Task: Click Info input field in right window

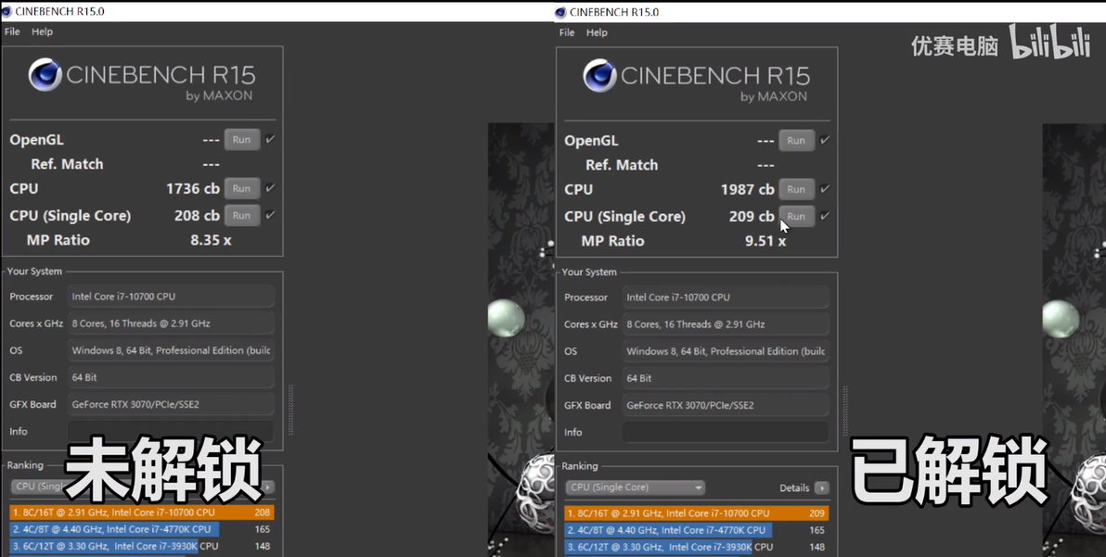Action: [725, 432]
